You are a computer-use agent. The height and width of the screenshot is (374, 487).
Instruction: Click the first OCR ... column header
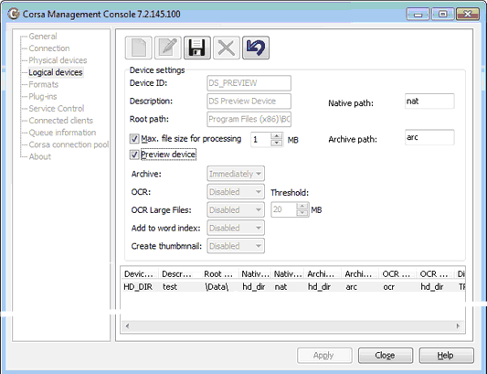coord(397,274)
